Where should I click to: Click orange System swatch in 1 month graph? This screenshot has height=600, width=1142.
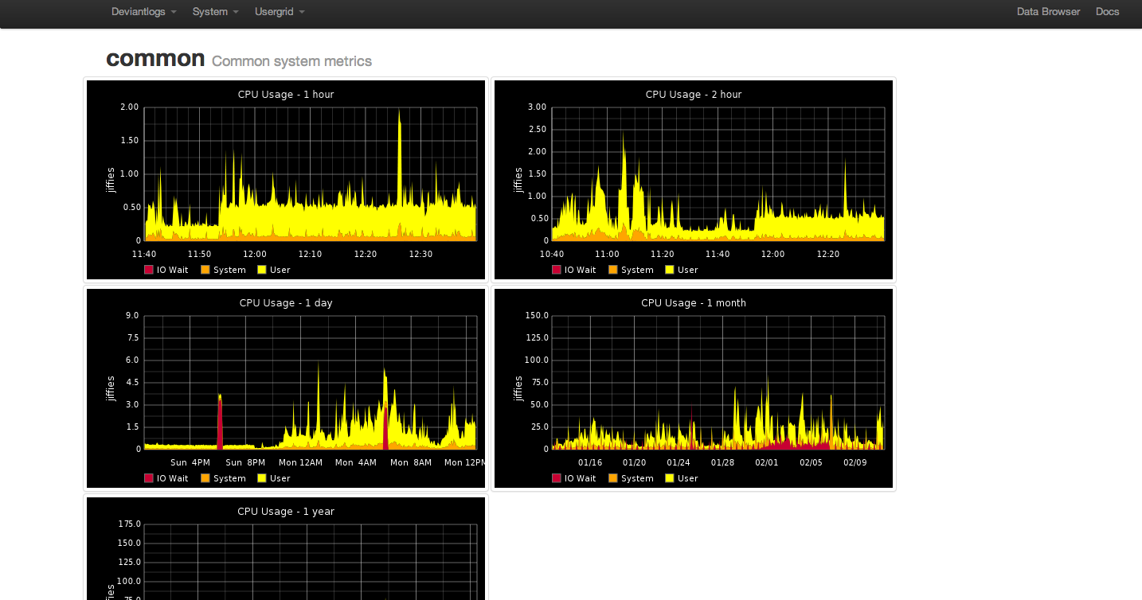(613, 478)
